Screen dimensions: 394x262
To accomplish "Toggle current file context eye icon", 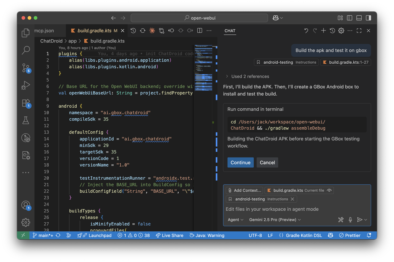I will [x=329, y=190].
